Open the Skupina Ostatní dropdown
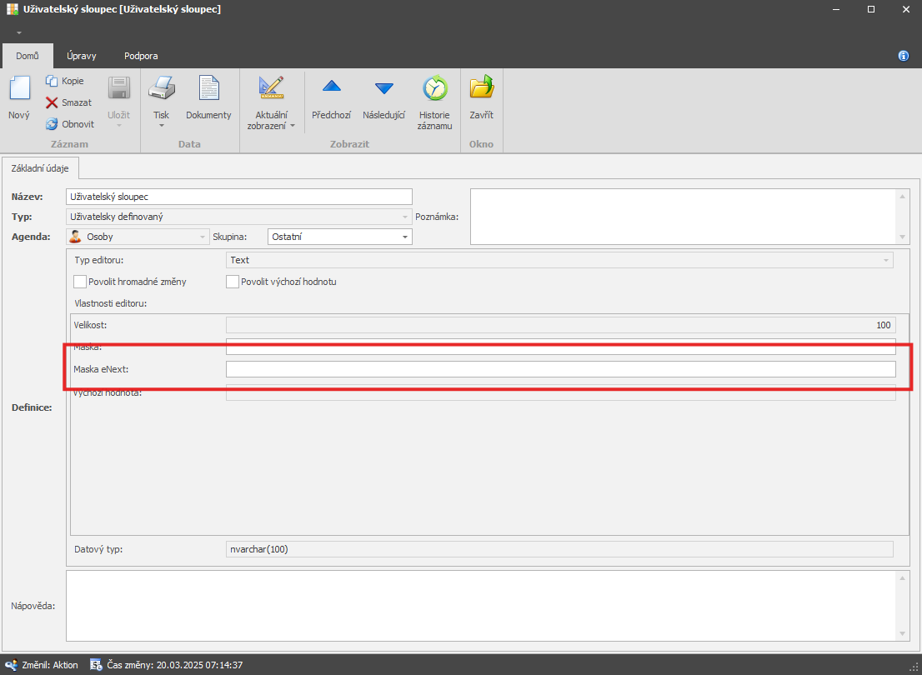 (404, 237)
